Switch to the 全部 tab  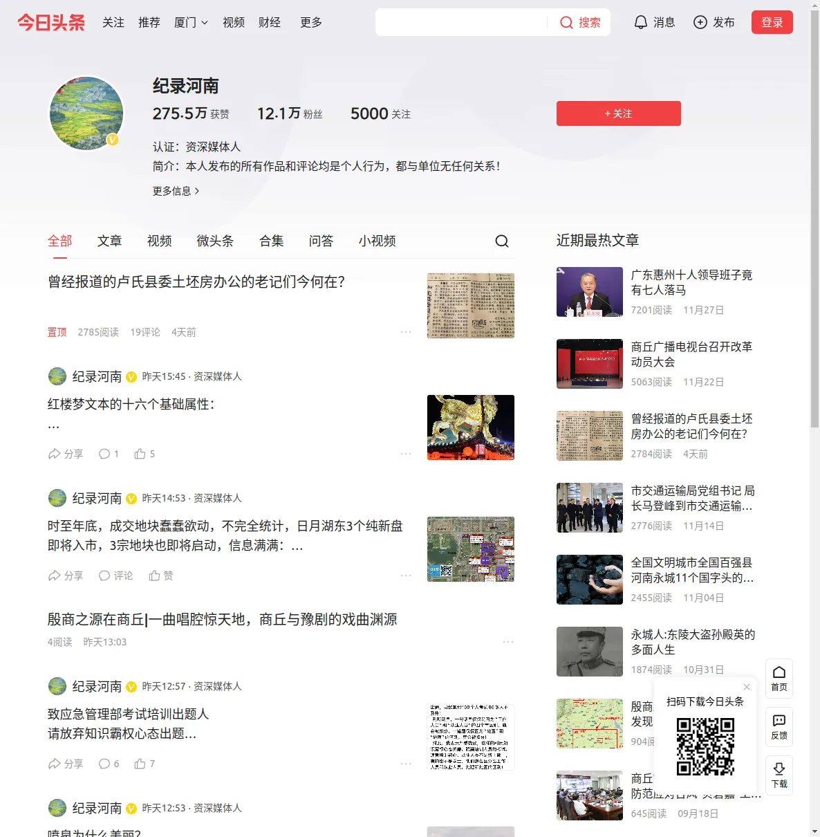60,241
